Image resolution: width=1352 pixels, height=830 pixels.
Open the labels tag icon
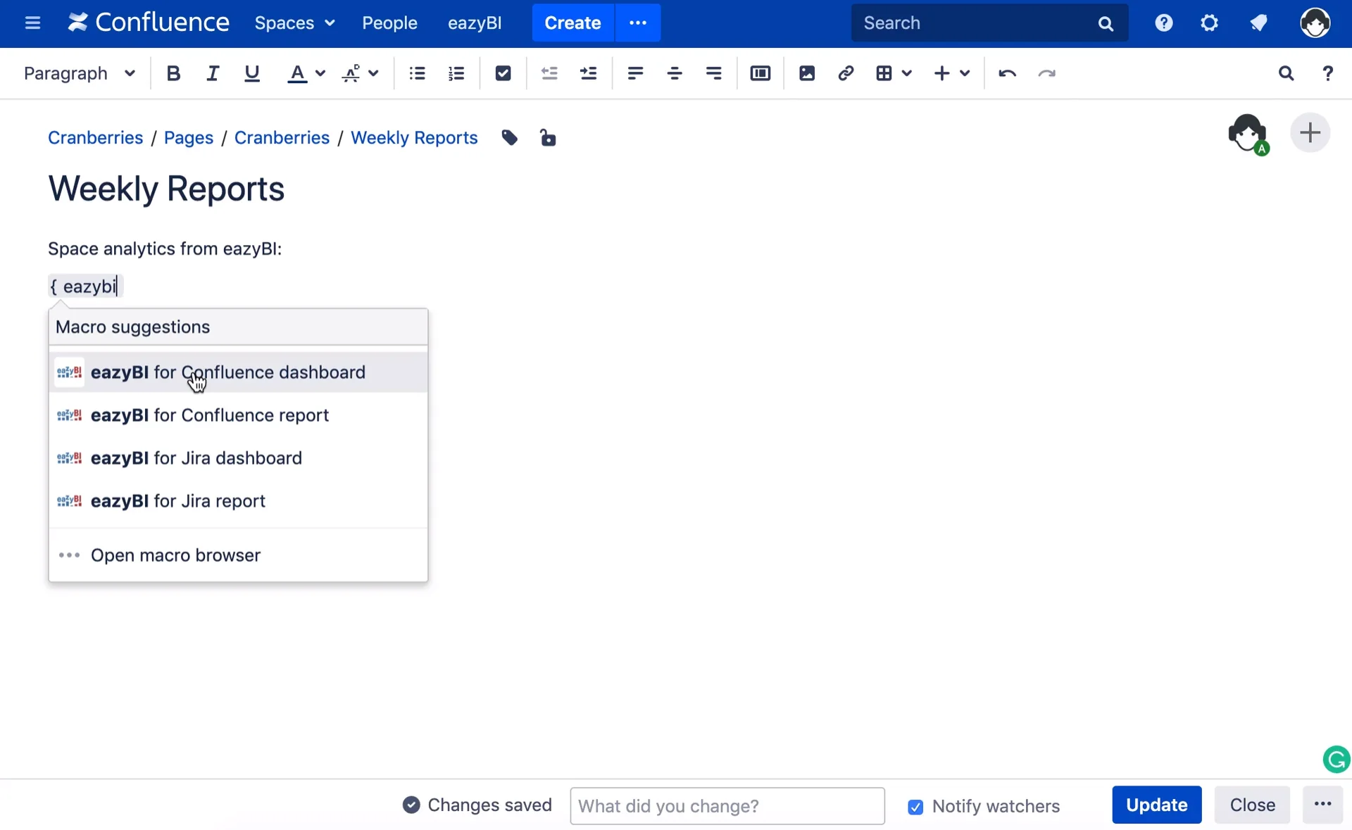coord(510,138)
